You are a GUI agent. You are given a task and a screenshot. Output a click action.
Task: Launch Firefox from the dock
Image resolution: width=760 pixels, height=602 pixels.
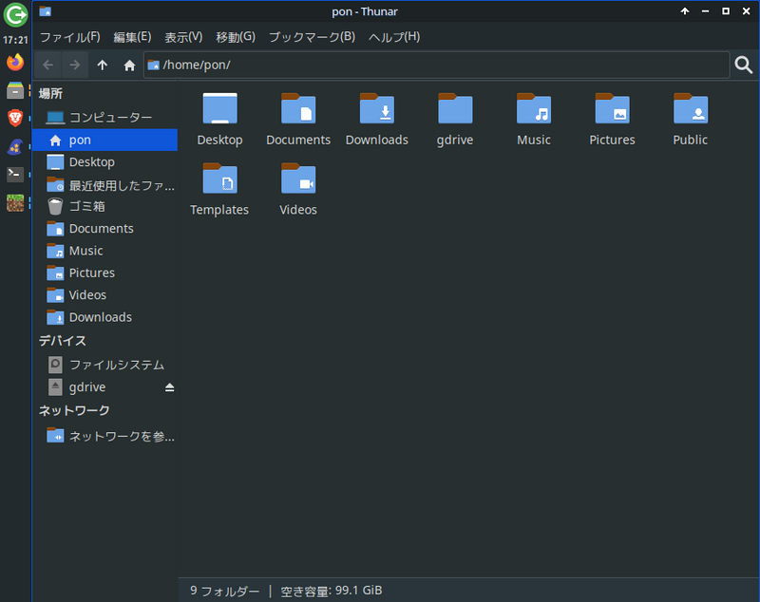pos(15,62)
